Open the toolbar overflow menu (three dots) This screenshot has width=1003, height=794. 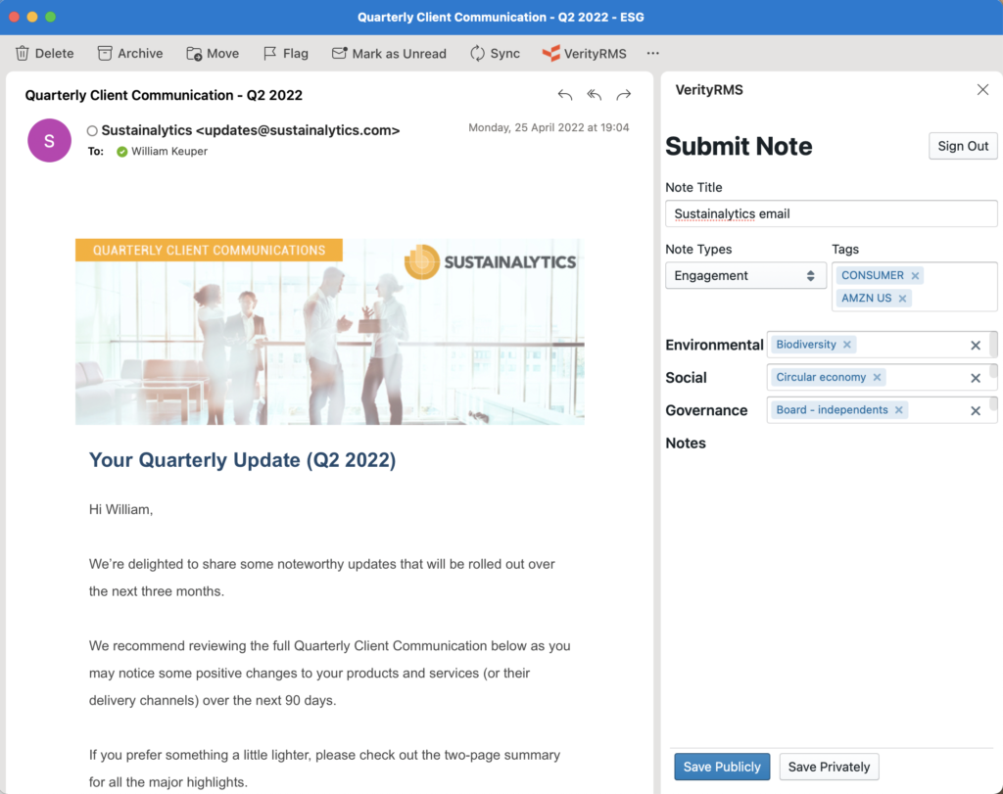[652, 53]
